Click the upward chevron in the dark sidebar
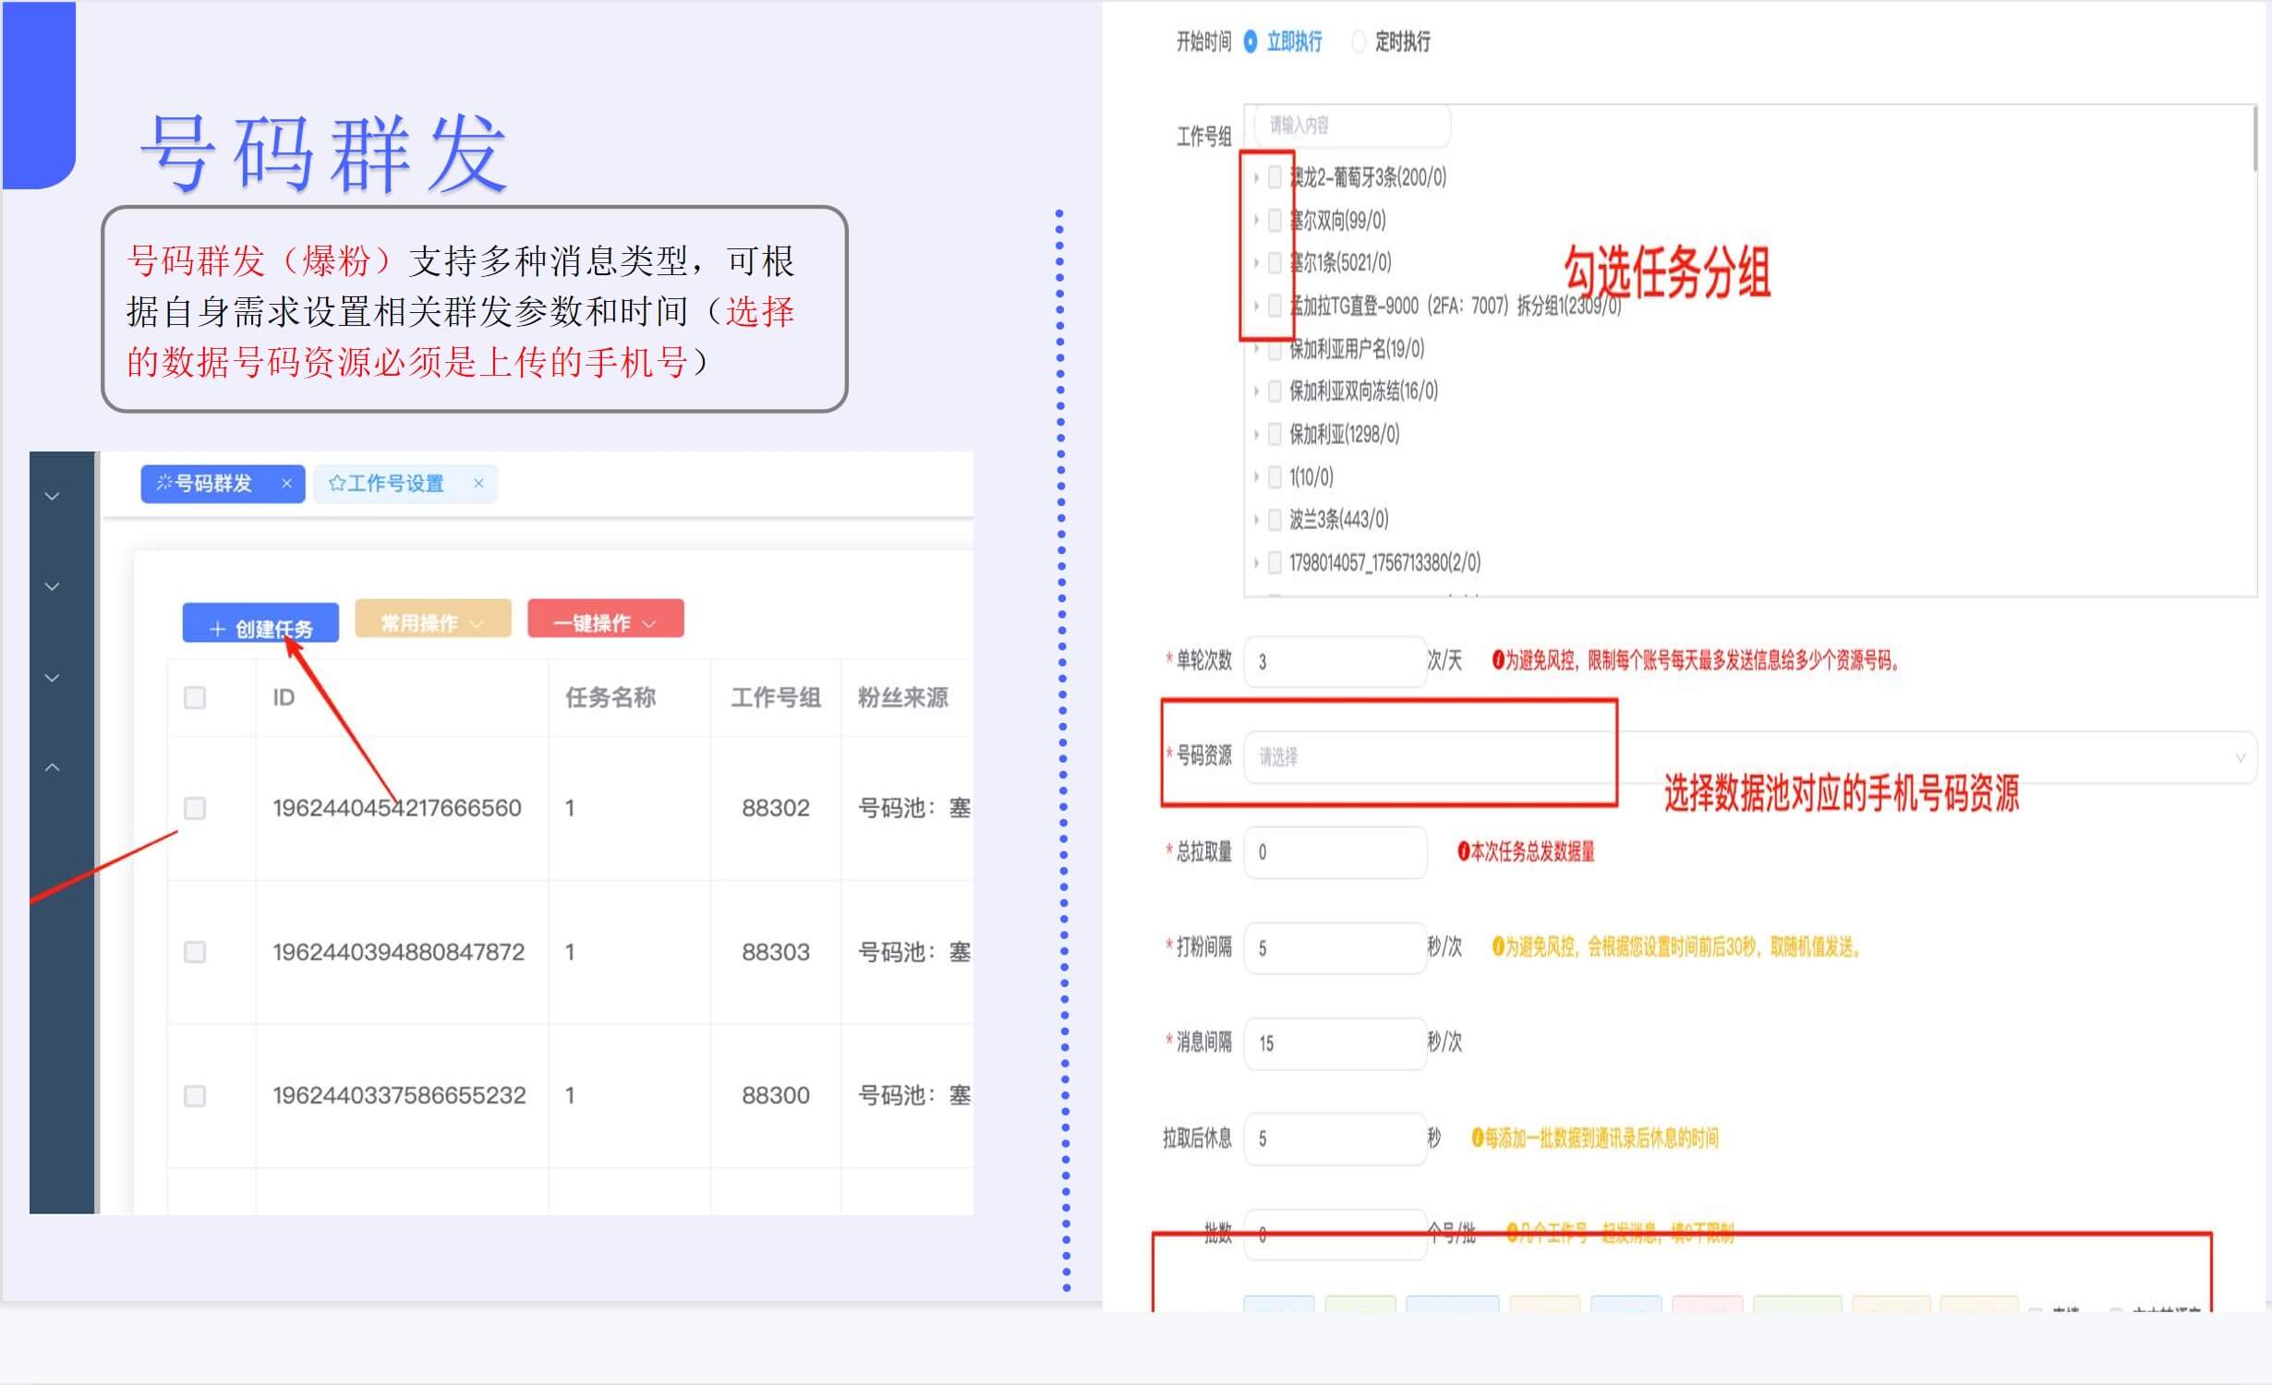Screen dimensions: 2272x1385 (x=52, y=766)
